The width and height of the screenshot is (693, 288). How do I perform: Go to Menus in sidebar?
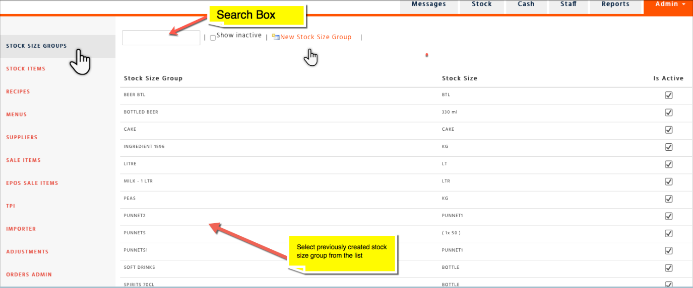click(17, 115)
